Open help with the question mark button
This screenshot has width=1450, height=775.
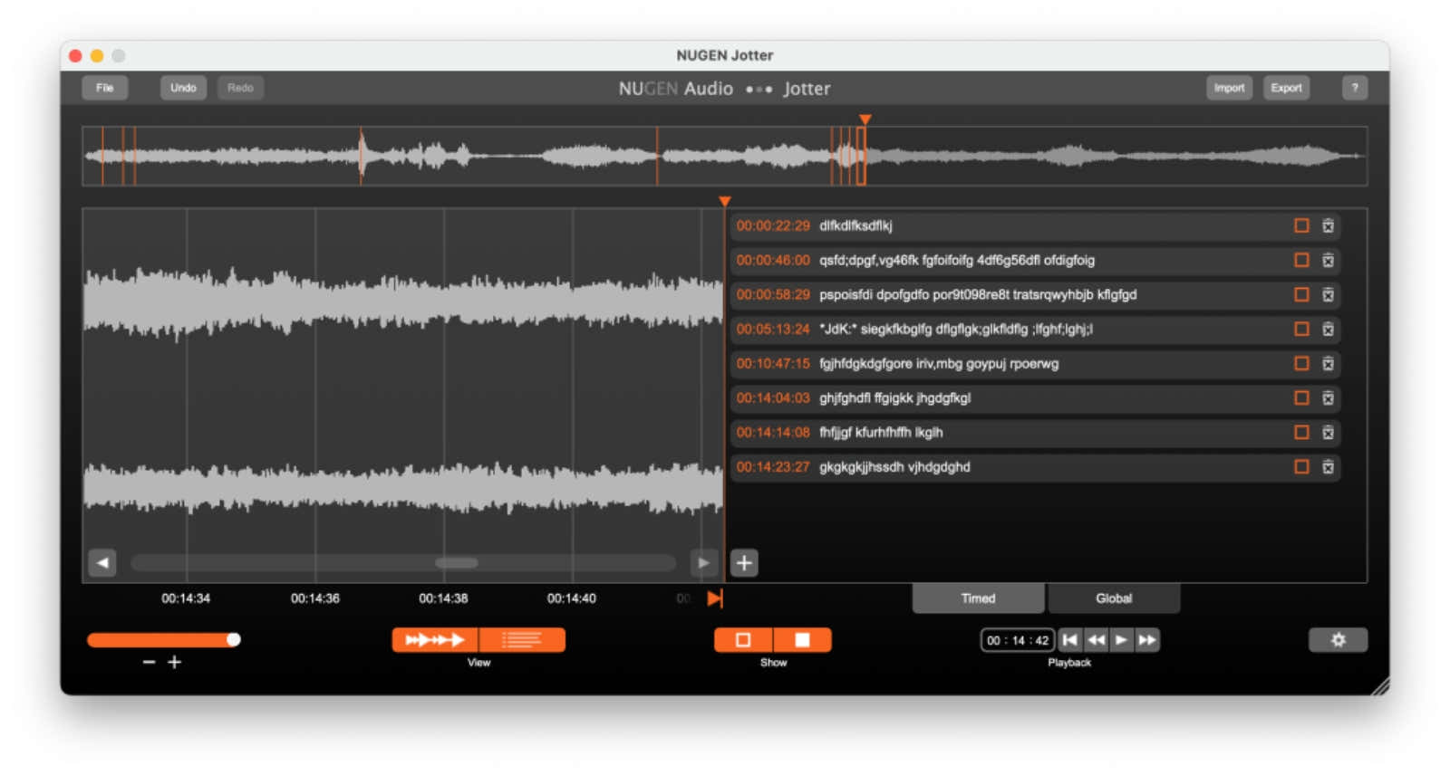1355,88
